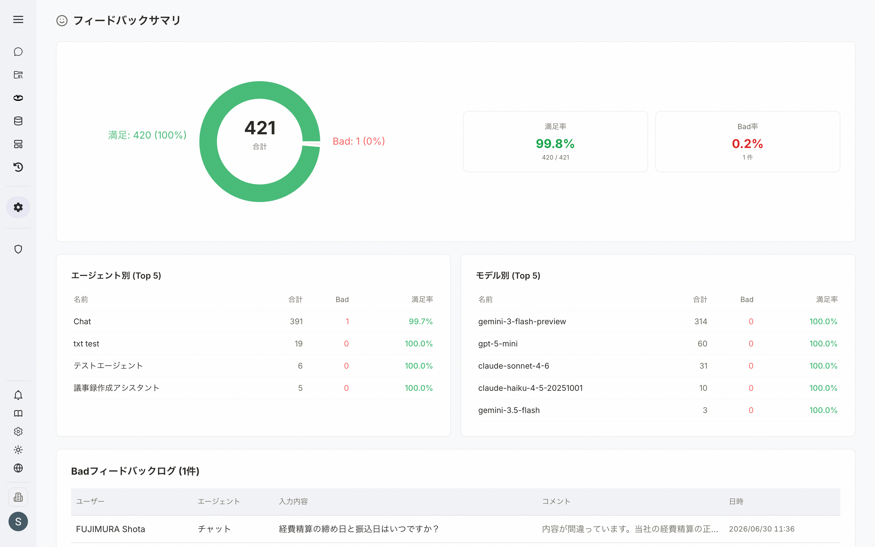Open the lower outlined settings gear icon
The width and height of the screenshot is (875, 547).
point(18,432)
